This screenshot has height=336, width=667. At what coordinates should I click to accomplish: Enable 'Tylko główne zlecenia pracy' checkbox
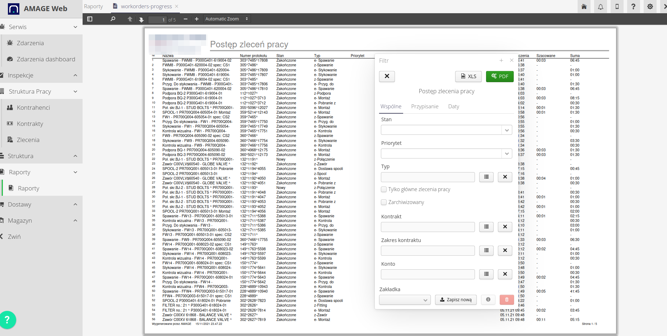pyautogui.click(x=384, y=189)
